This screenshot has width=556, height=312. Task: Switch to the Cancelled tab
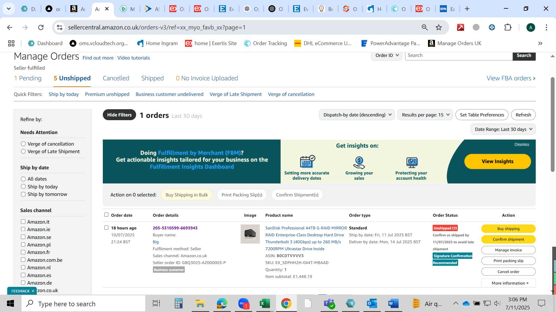coord(116,78)
